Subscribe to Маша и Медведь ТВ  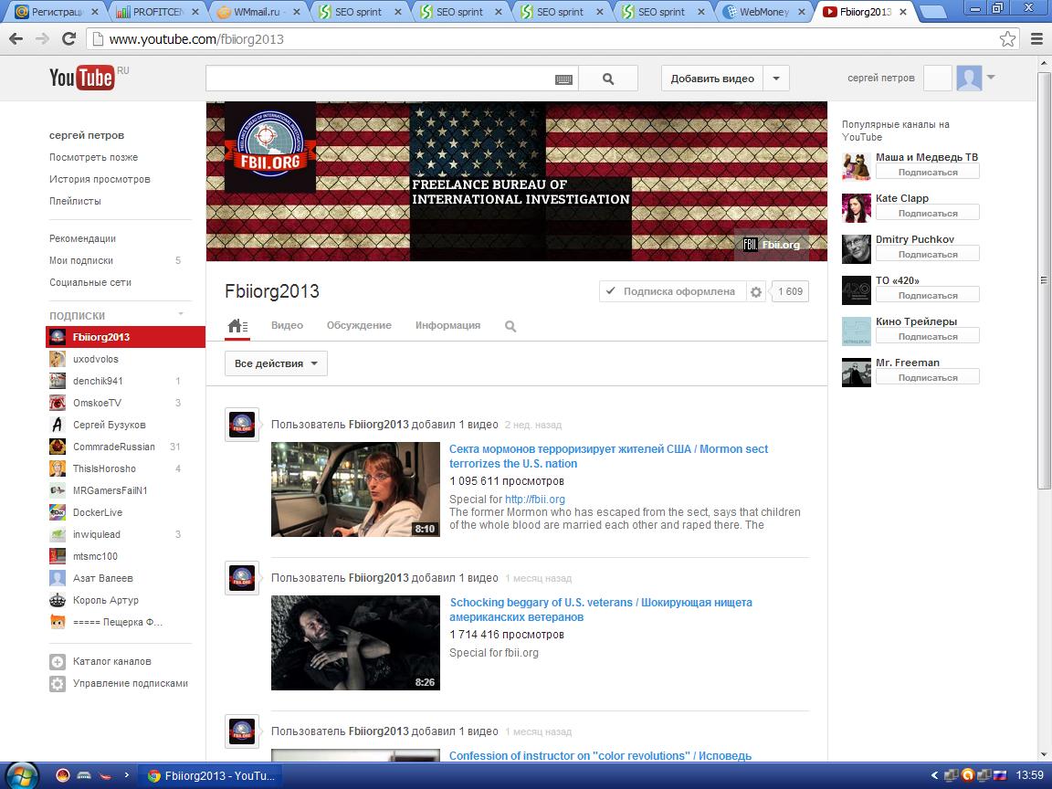click(x=927, y=173)
